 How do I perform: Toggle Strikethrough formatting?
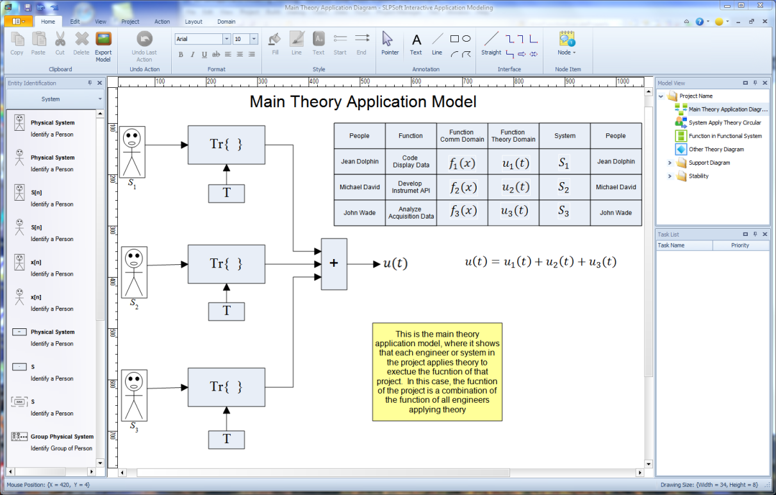tap(216, 55)
